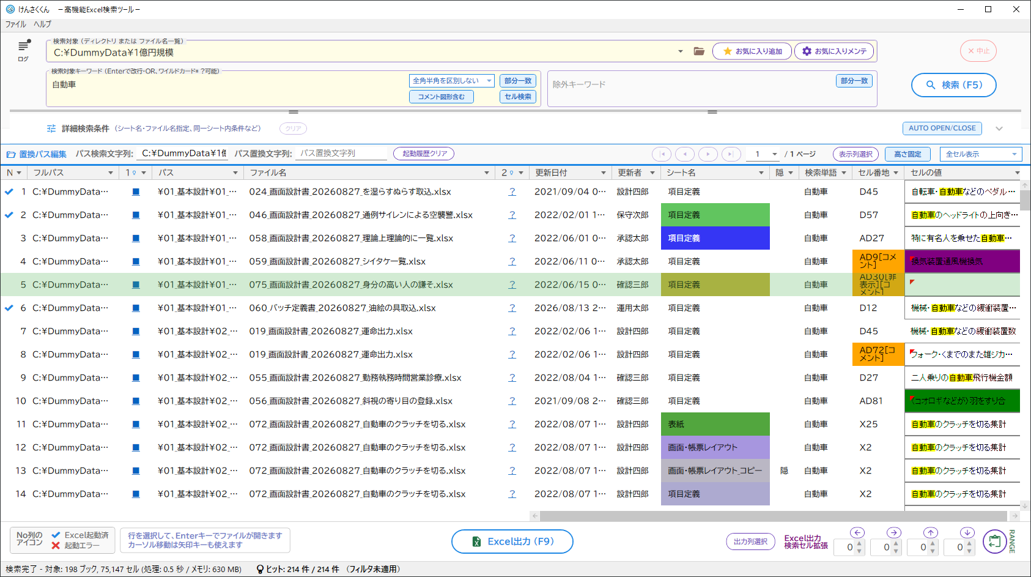Open page number dropdown

point(774,154)
